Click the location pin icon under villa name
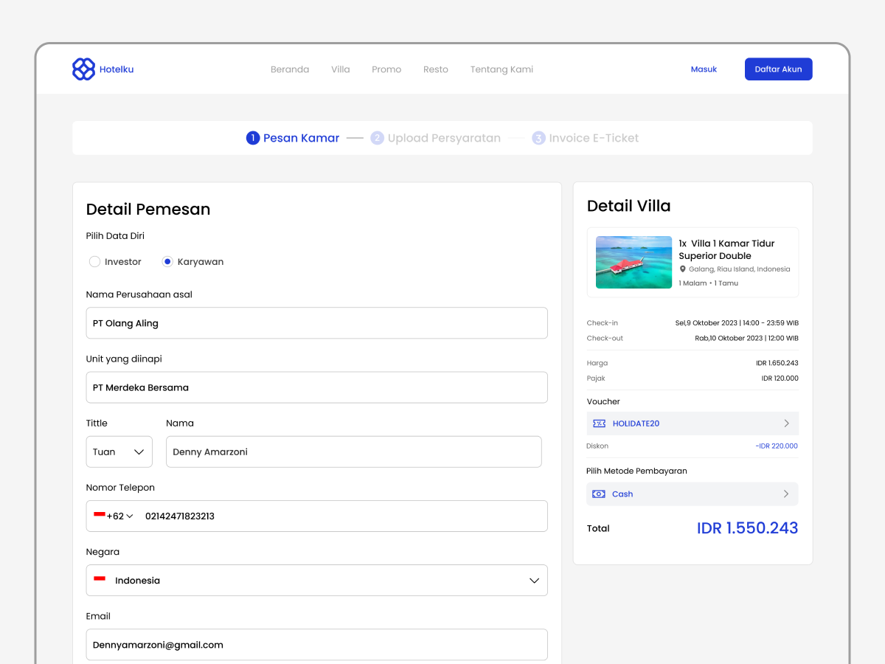This screenshot has height=664, width=885. [x=683, y=269]
